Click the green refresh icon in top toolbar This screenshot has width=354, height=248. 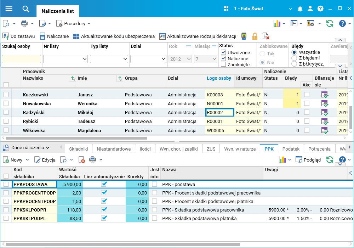pyautogui.click(x=330, y=23)
